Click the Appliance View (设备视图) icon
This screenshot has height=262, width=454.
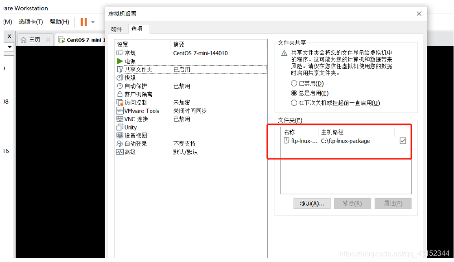(120, 135)
